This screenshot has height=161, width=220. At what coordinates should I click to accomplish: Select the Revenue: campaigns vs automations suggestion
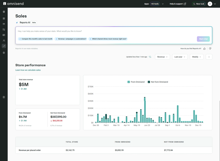tap(71, 39)
